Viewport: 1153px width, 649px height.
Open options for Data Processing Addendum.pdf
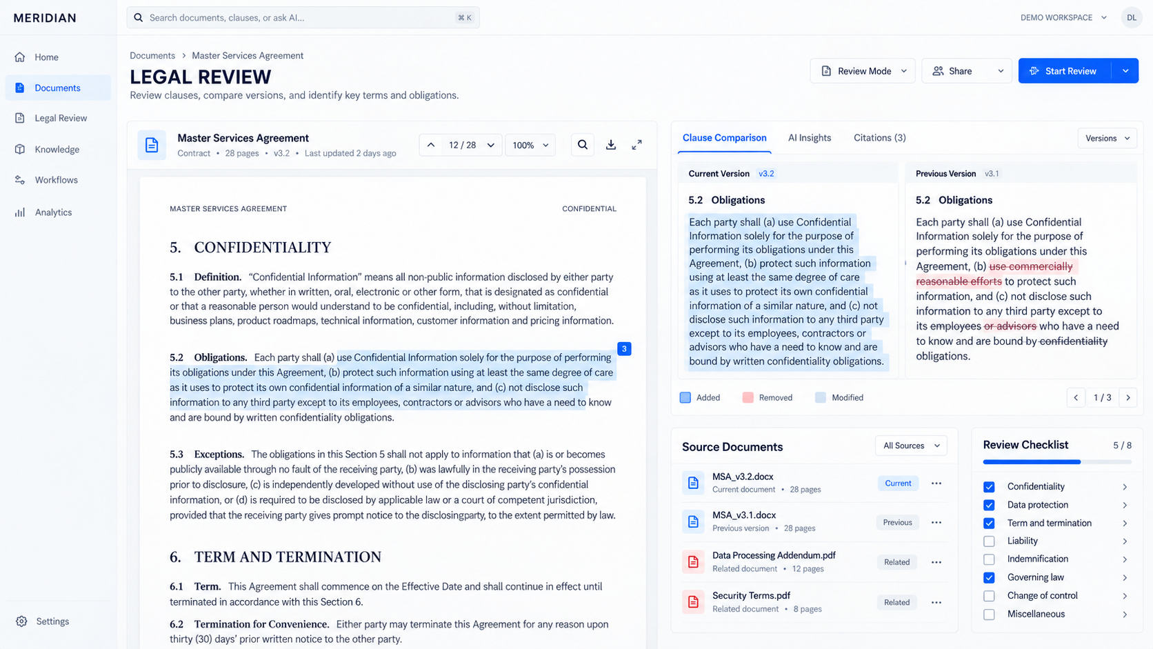click(936, 562)
